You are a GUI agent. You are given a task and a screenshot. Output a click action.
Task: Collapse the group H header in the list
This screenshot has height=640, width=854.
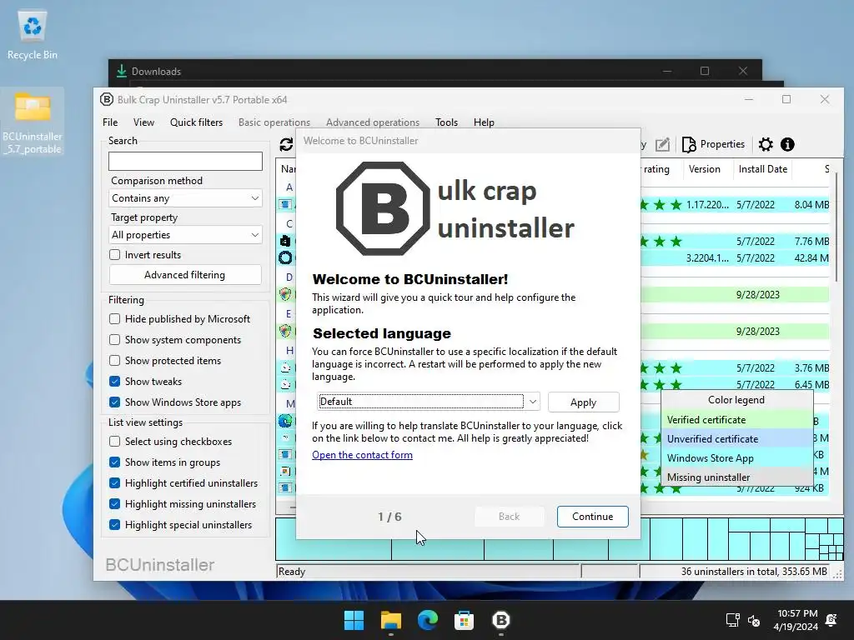289,350
